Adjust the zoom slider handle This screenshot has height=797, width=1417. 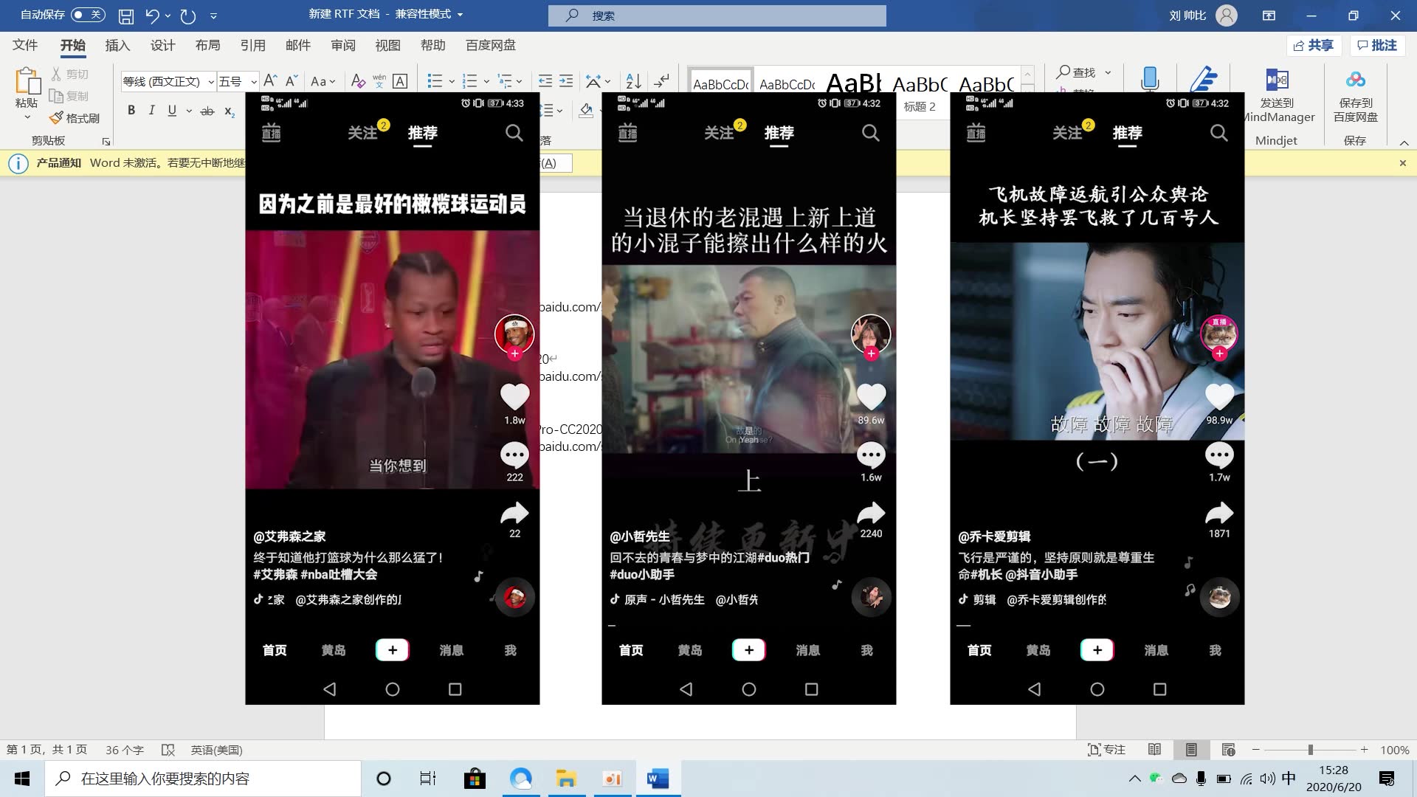(1310, 750)
